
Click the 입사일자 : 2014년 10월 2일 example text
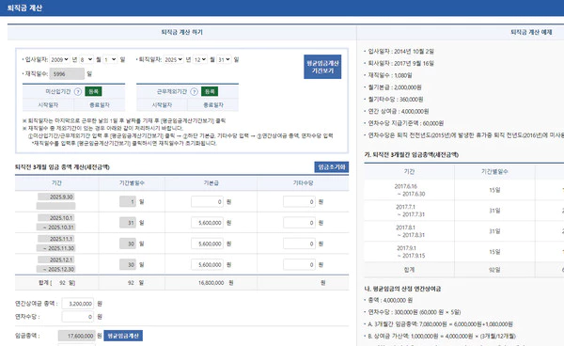click(400, 52)
